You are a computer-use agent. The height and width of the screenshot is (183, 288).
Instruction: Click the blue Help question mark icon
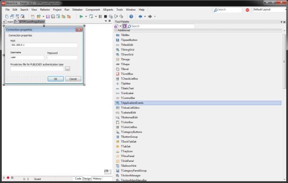tap(131, 16)
